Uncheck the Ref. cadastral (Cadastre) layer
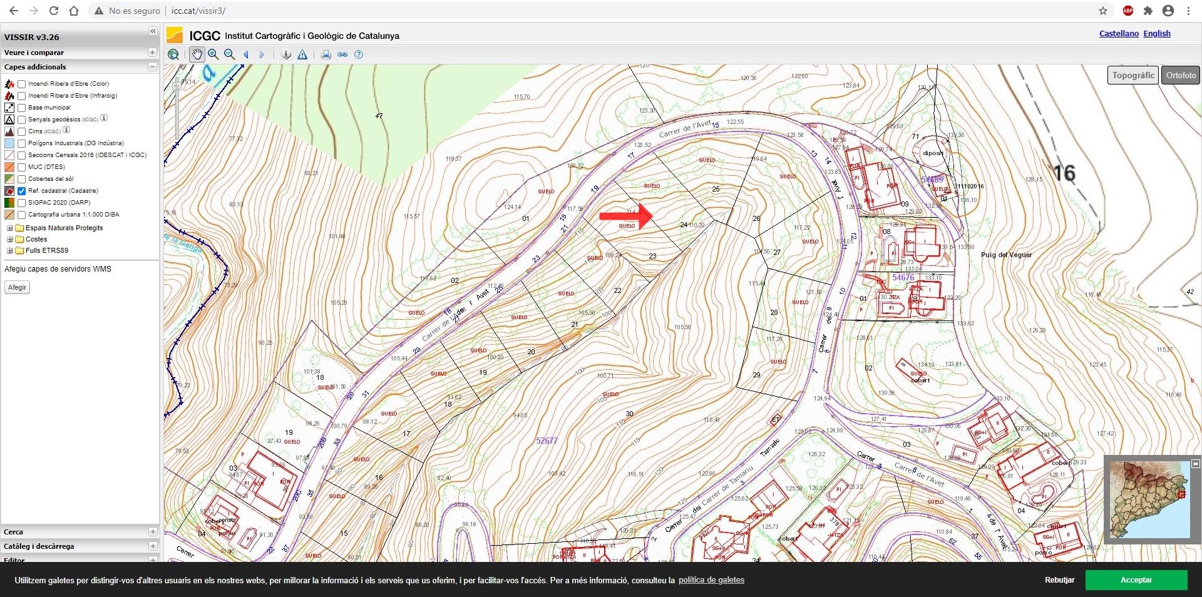The height and width of the screenshot is (597, 1202). [22, 191]
